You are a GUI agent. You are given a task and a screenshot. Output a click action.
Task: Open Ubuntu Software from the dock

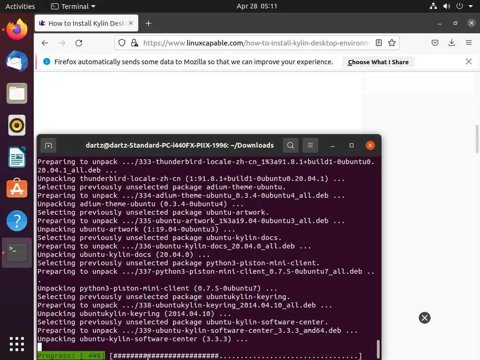pos(17,189)
